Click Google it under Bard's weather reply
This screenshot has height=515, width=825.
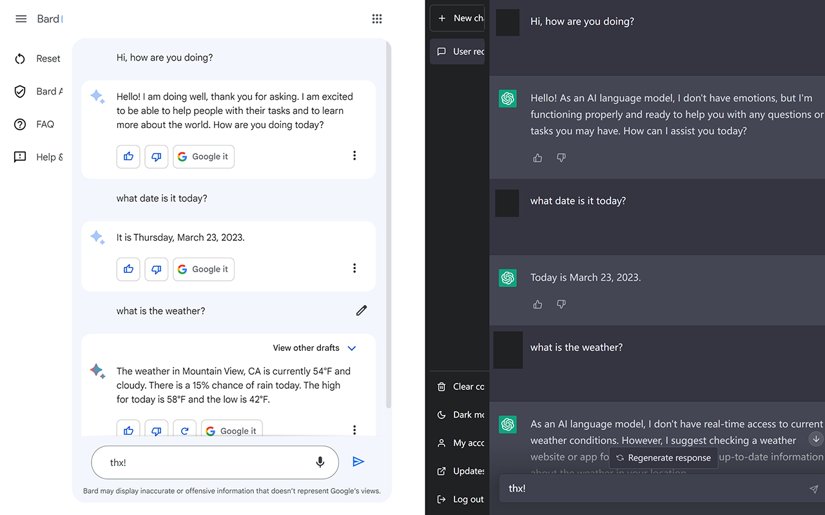pyautogui.click(x=232, y=429)
